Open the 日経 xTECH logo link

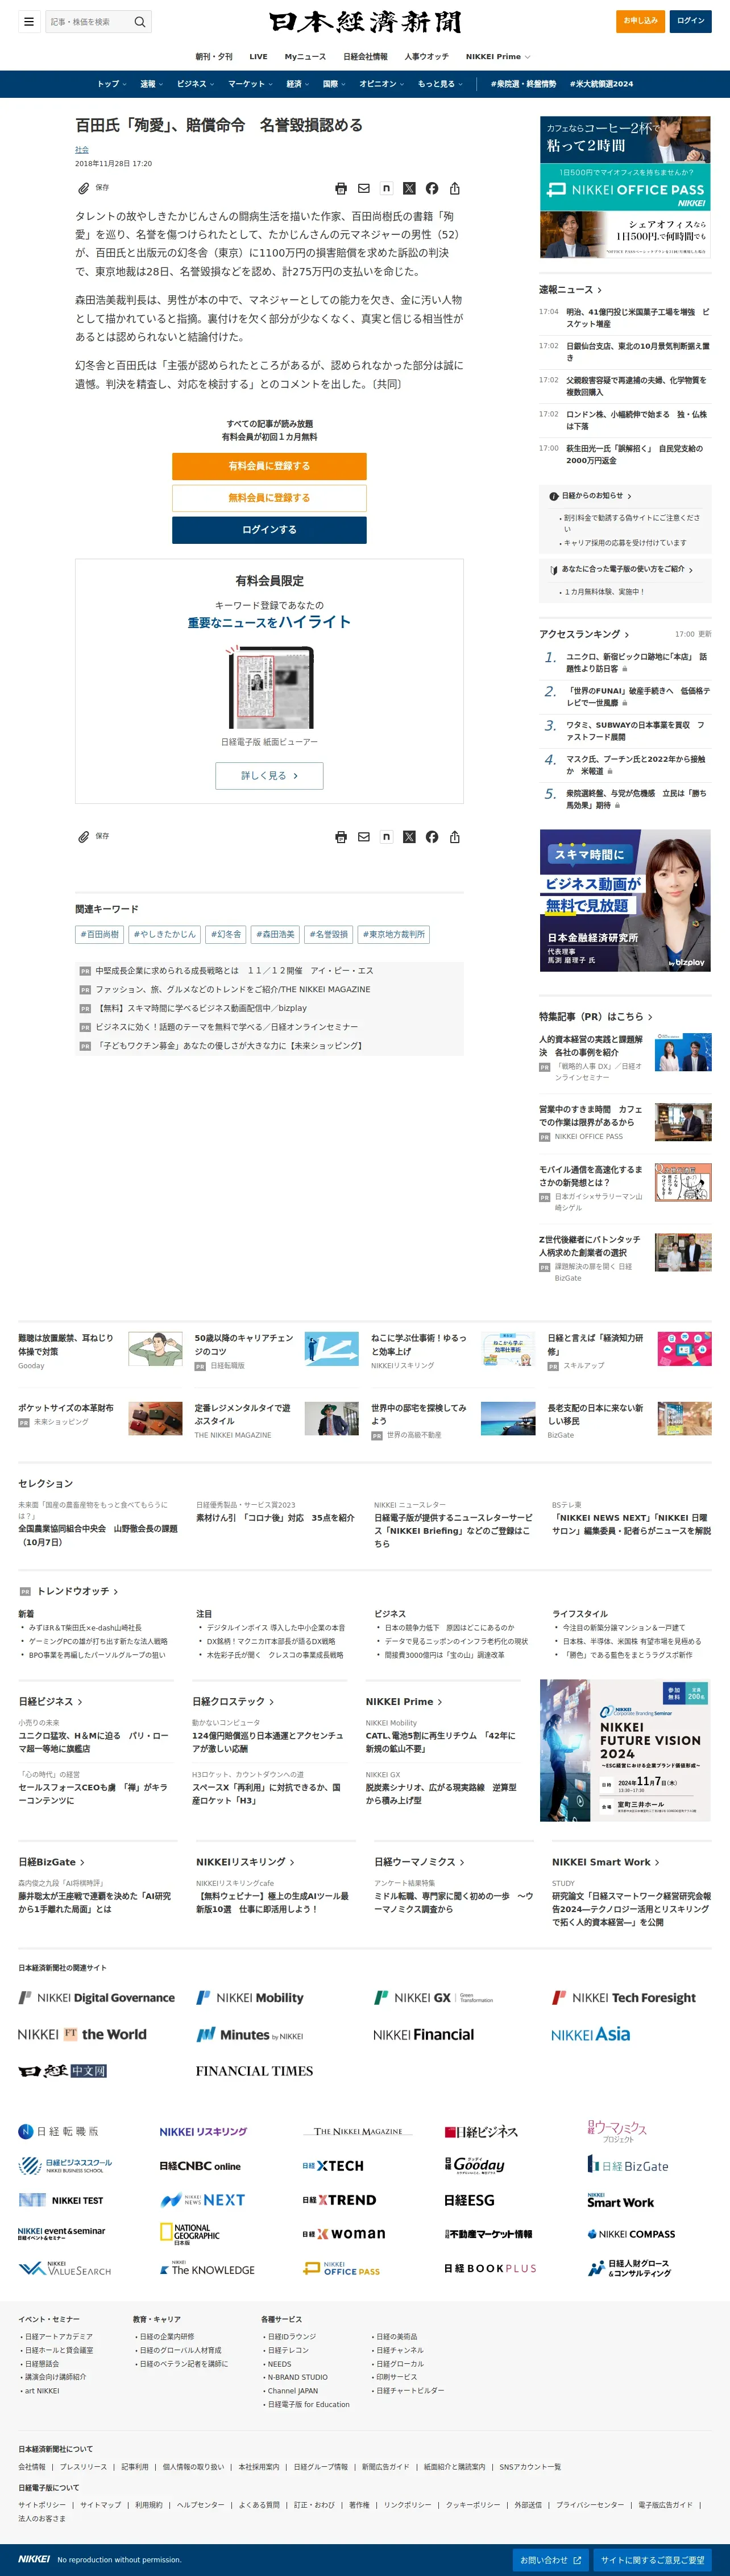tap(333, 2165)
